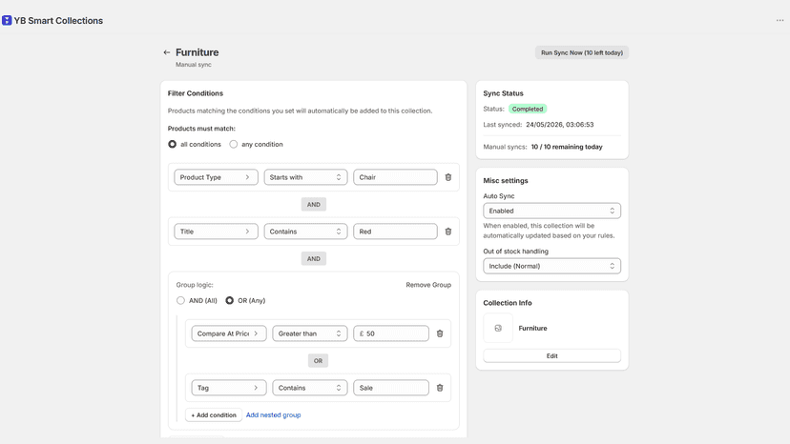
Task: Delete the Title Contains Red condition
Action: (447, 232)
